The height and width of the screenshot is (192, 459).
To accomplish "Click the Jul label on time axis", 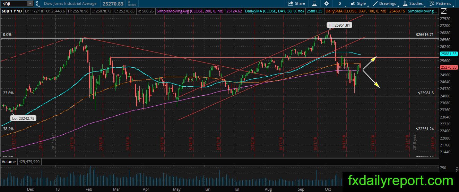I will [237, 189].
